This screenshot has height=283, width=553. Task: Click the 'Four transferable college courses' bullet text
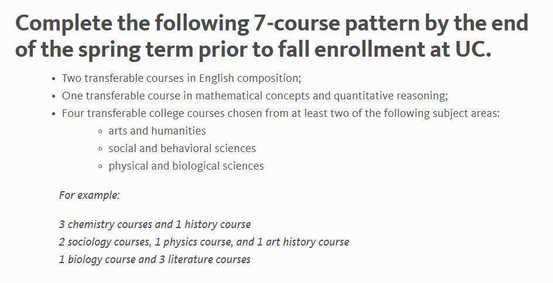point(281,113)
